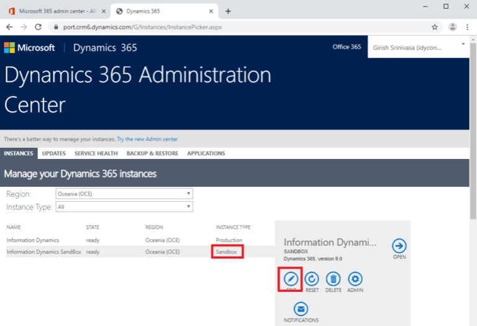The image size is (477, 326).
Task: Select the Information Dynamics SandBox row
Action: pyautogui.click(x=140, y=252)
